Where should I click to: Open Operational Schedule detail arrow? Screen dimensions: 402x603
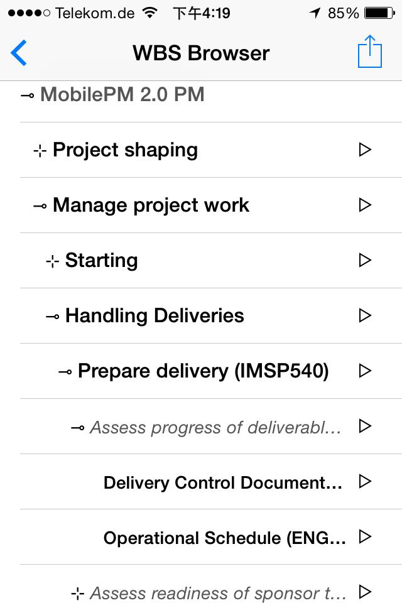(x=364, y=537)
